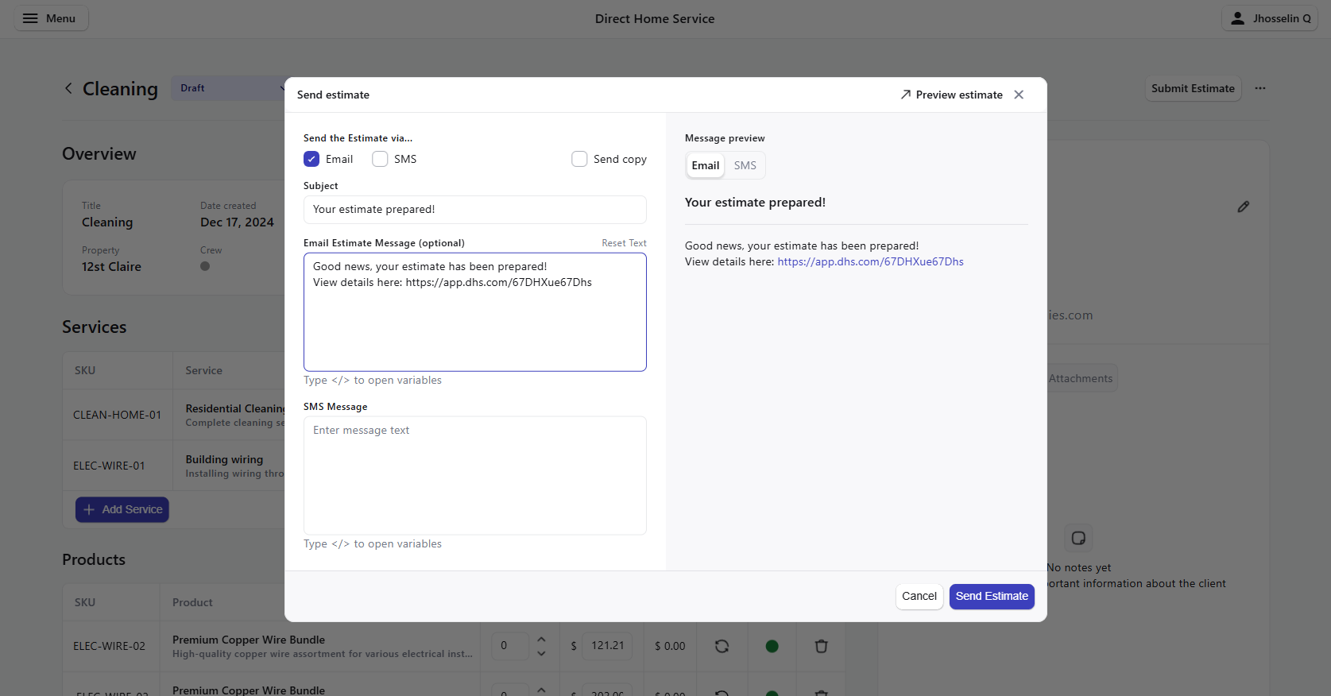Screen dimensions: 1331x696
Task: Select the Email message preview tab
Action: pos(705,165)
